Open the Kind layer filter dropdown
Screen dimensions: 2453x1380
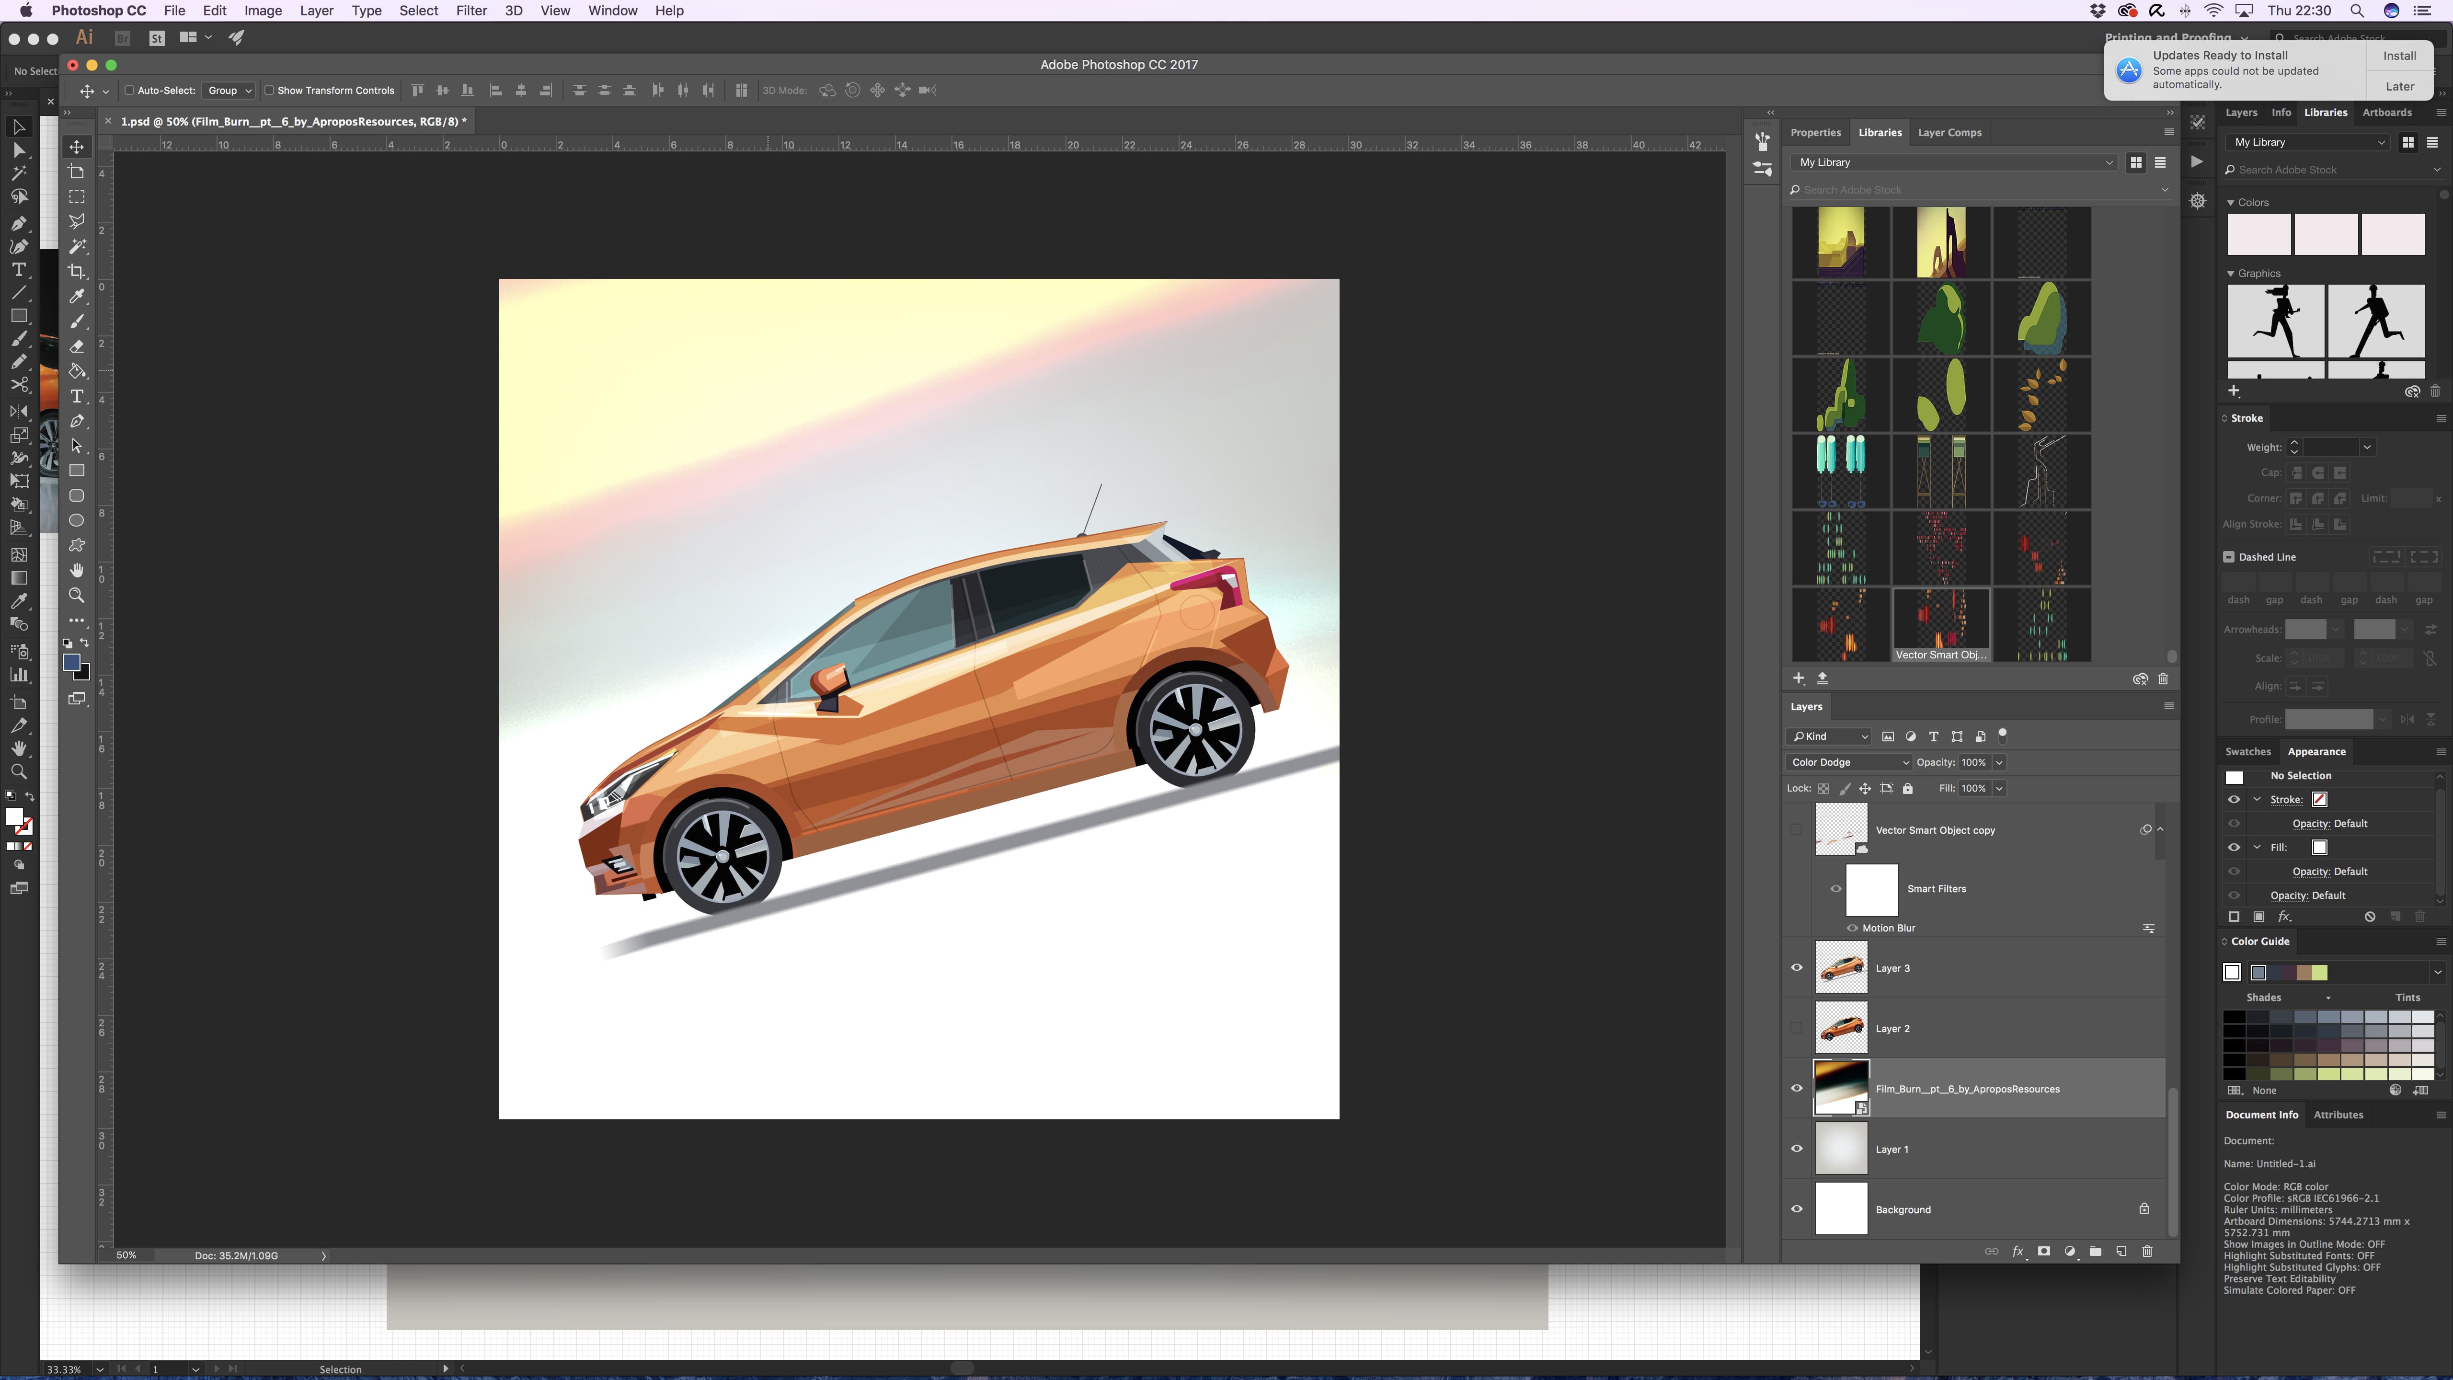point(1829,736)
